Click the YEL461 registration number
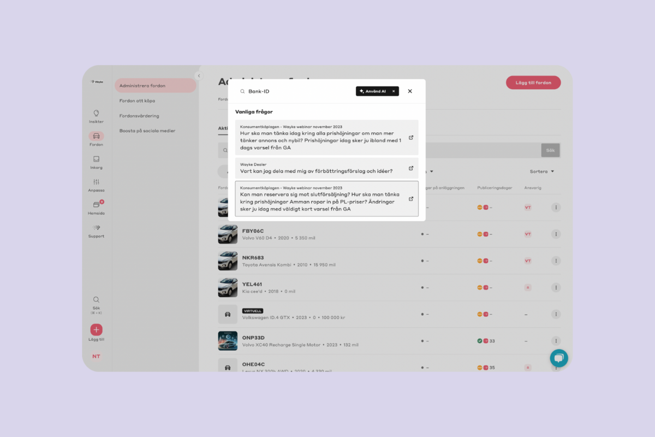 [x=252, y=284]
